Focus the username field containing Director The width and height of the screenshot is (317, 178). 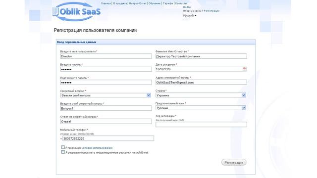[x=106, y=56]
